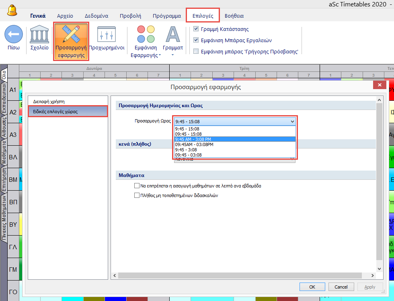Switch to the Βοήθεια menu tab

(234, 16)
